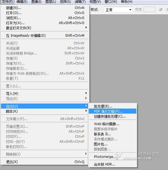Click 条件模式更改... entry
The image size is (168, 170).
[113, 139]
